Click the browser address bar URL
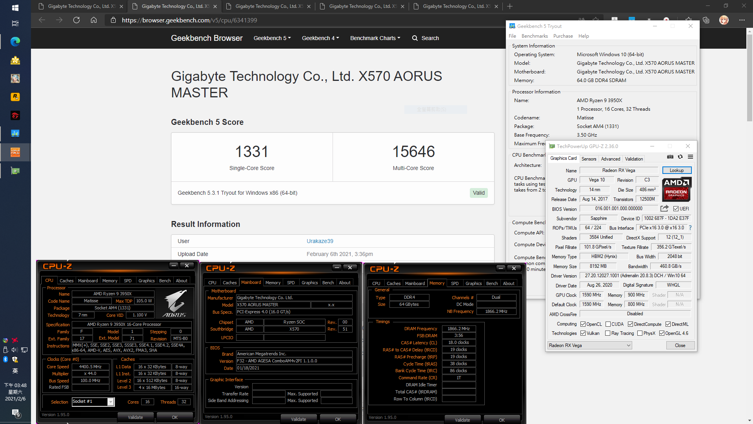The image size is (753, 424). [x=189, y=20]
